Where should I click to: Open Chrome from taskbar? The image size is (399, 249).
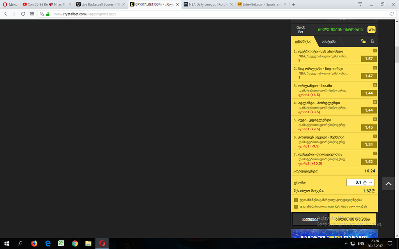(x=74, y=244)
